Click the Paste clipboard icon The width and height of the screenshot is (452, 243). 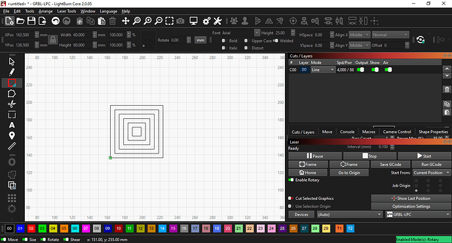coord(102,21)
